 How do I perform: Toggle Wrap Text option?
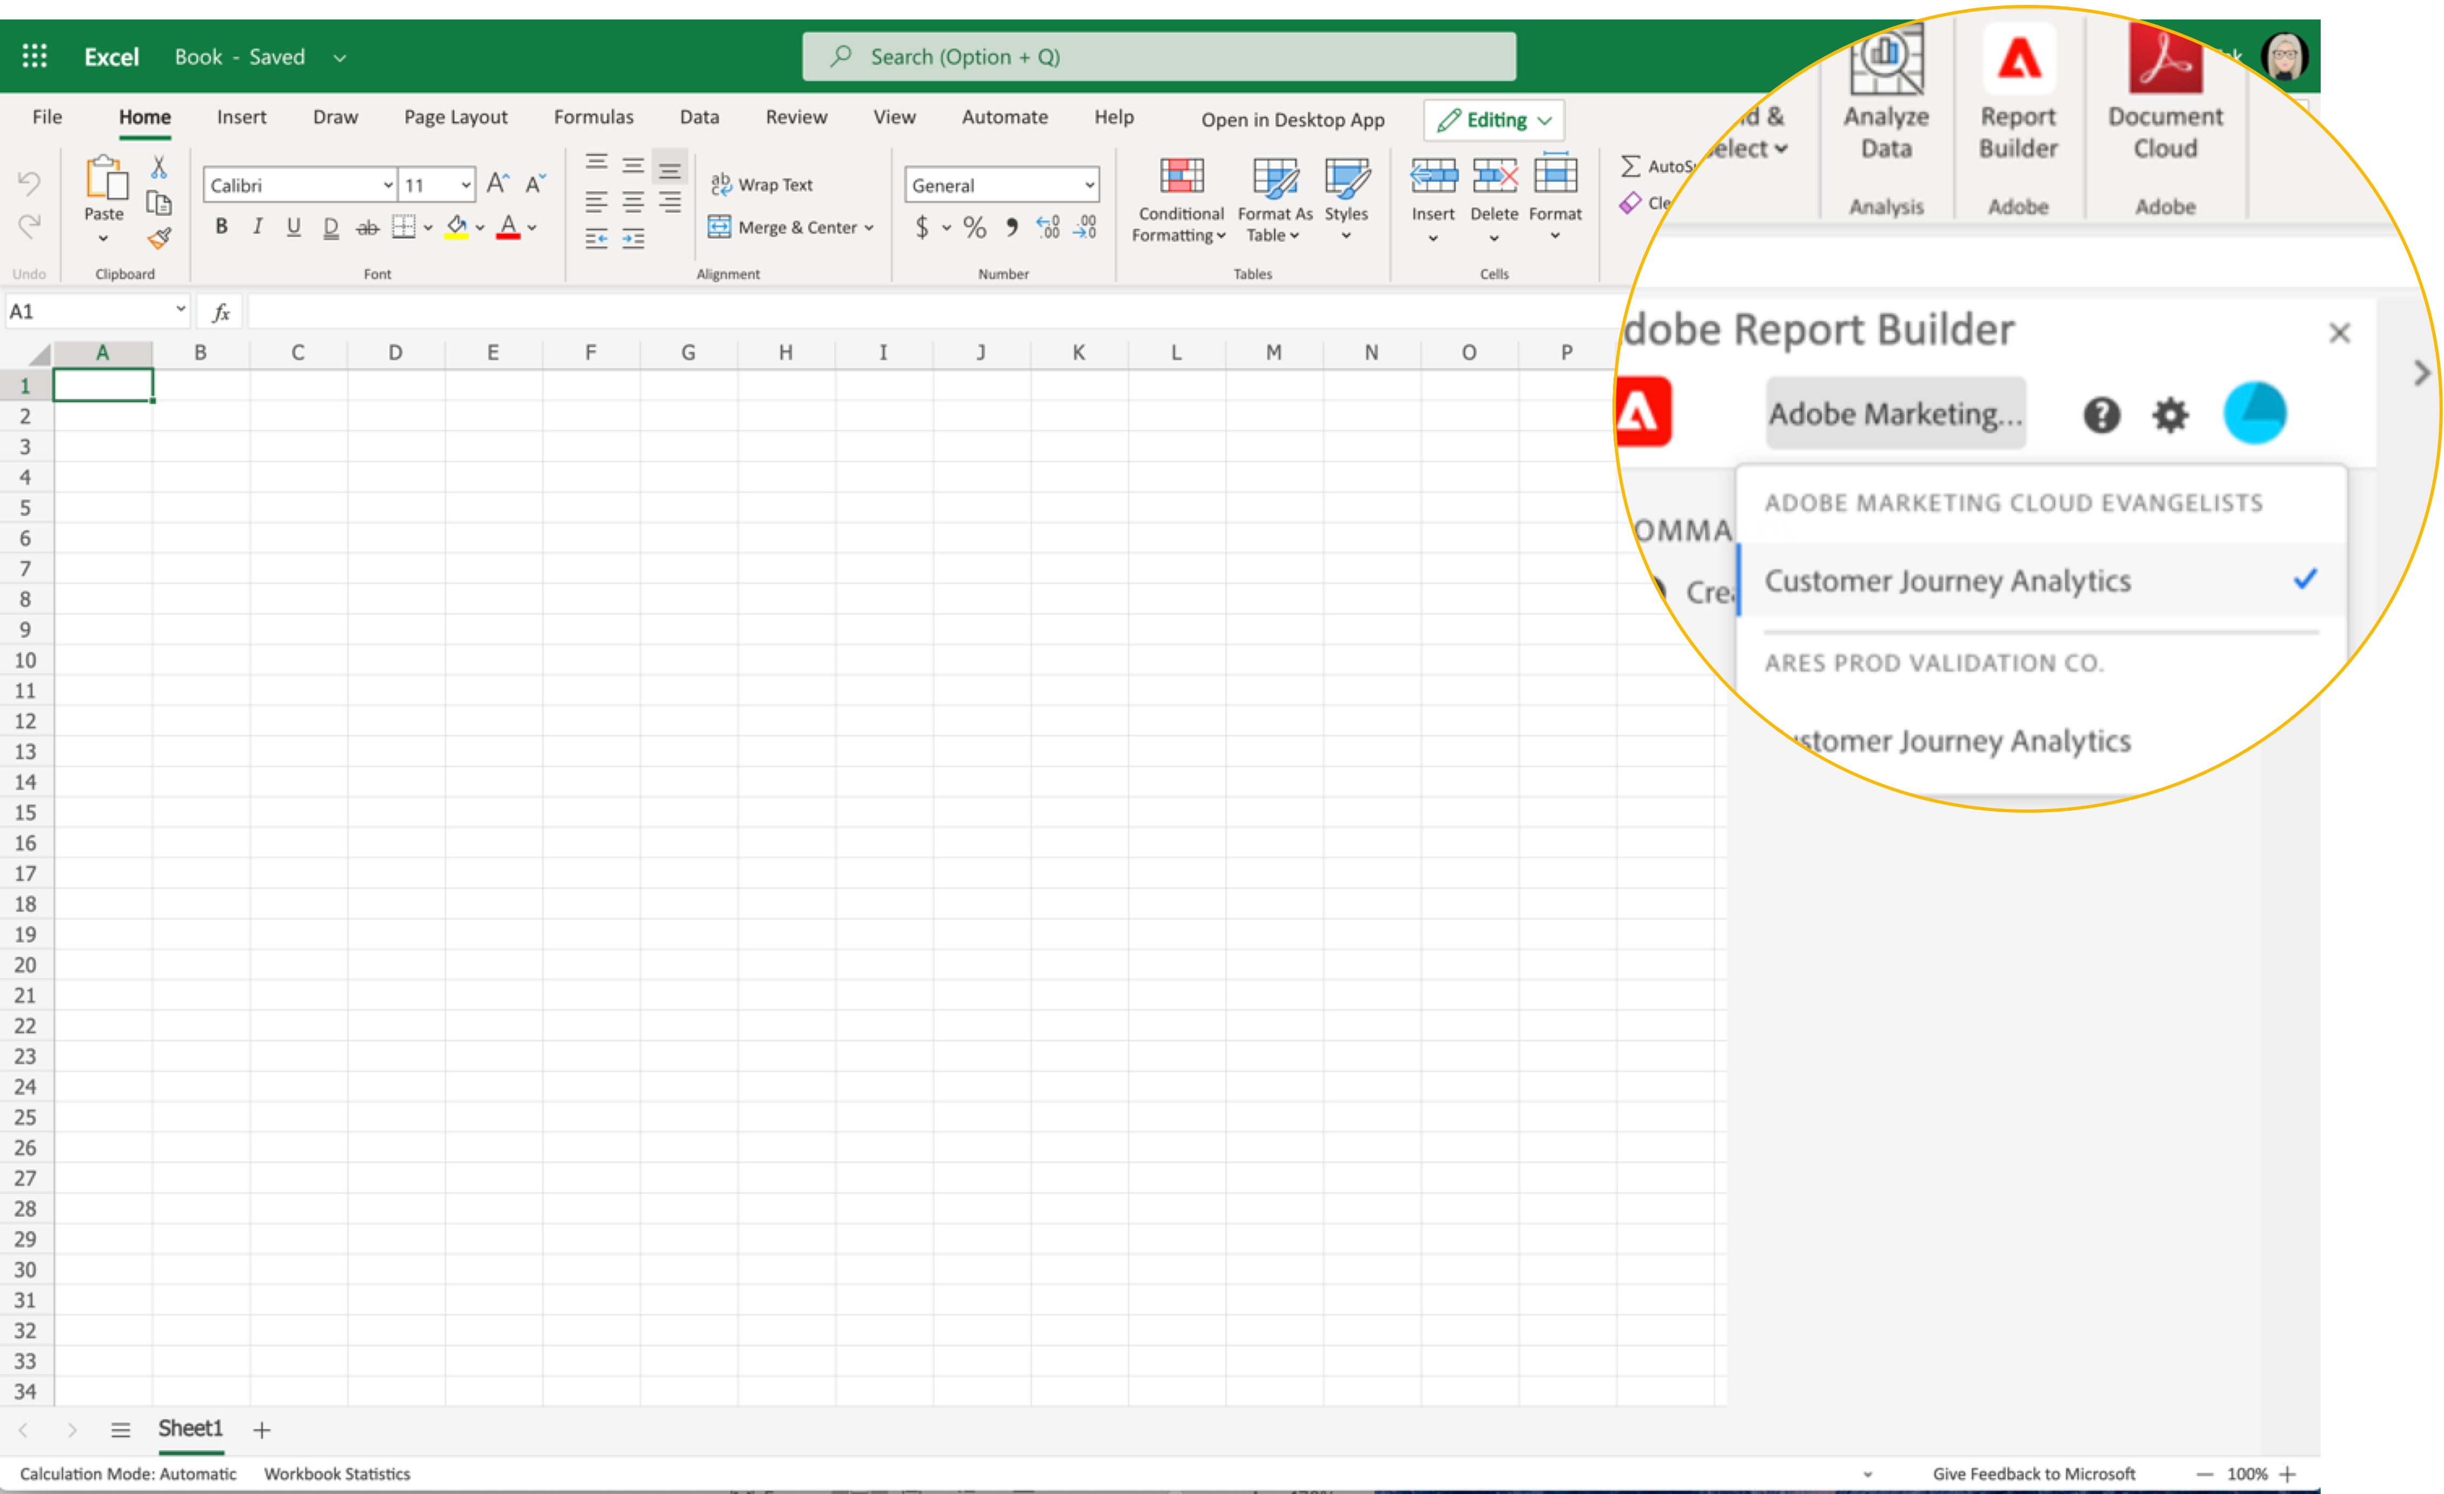762,184
